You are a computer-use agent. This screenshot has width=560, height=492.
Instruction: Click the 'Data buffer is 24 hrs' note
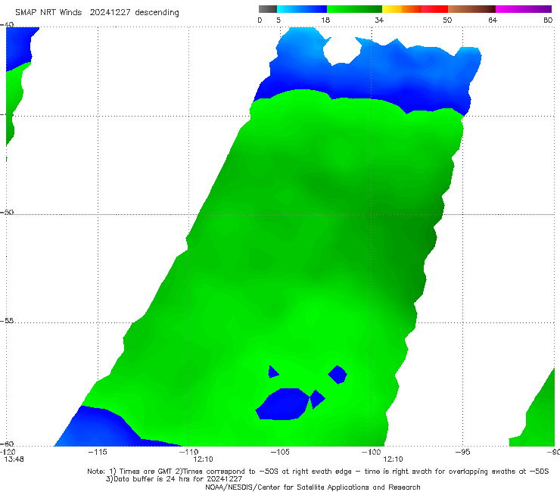[x=174, y=479]
